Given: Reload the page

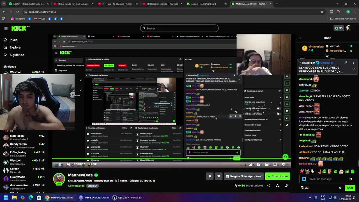Looking at the screenshot, I should coord(17,12).
